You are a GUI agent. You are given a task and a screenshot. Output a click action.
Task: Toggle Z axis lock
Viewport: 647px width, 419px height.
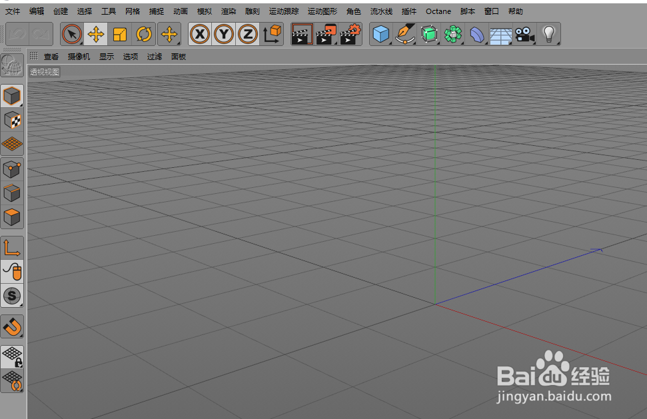pos(248,34)
